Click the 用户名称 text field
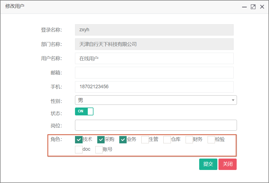Screen dimensions: 269x183 tap(154, 58)
